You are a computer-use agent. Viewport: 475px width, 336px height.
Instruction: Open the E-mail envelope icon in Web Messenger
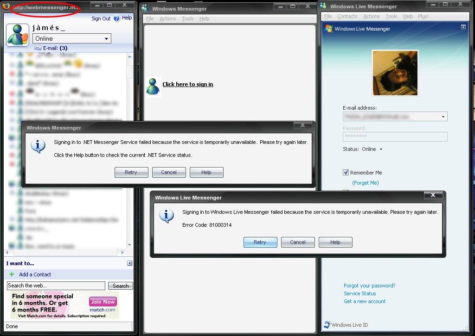click(x=38, y=48)
